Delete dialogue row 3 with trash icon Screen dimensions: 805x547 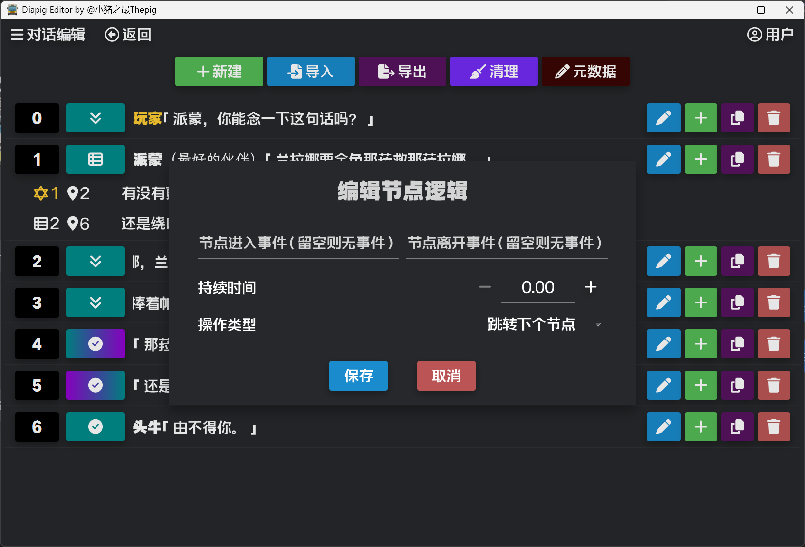point(773,302)
